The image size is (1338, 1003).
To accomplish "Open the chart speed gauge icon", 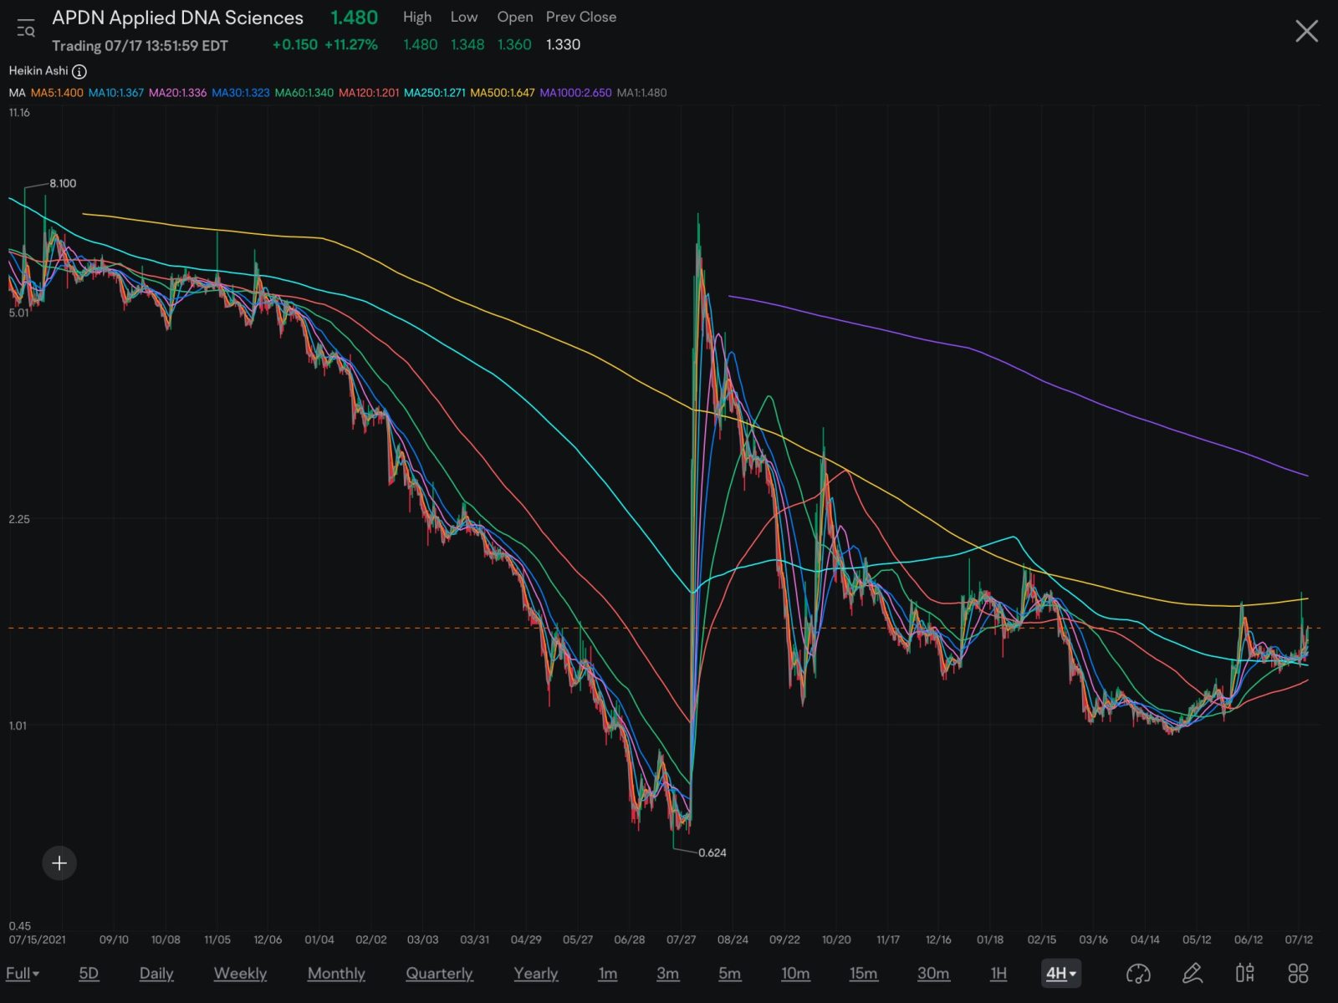I will click(x=1138, y=973).
